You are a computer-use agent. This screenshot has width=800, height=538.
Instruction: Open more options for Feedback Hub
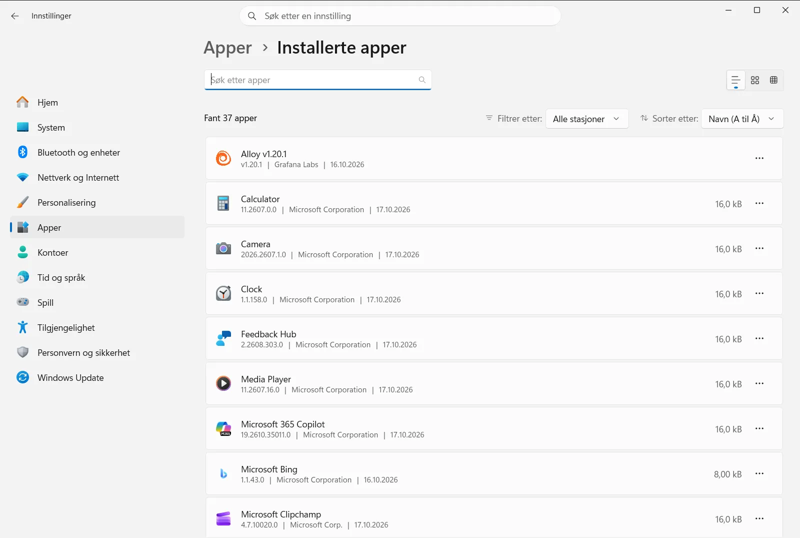click(x=759, y=338)
